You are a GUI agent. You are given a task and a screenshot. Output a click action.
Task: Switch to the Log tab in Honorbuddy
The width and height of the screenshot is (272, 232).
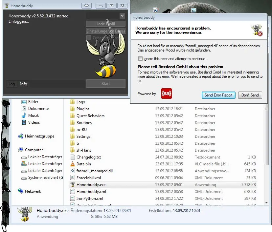point(11,84)
